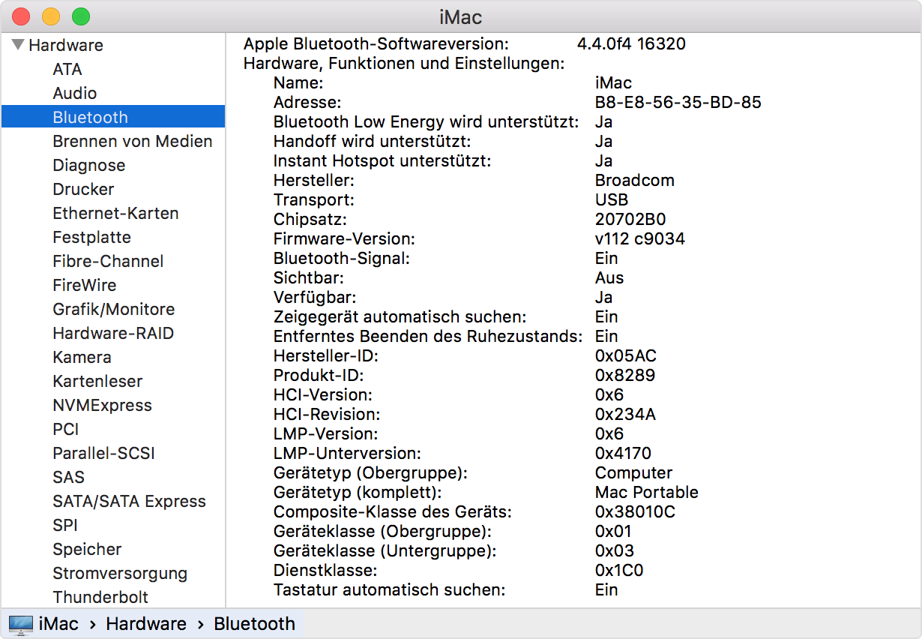This screenshot has height=639, width=922.
Task: Click the iMac computer icon in path bar
Action: pyautogui.click(x=21, y=624)
